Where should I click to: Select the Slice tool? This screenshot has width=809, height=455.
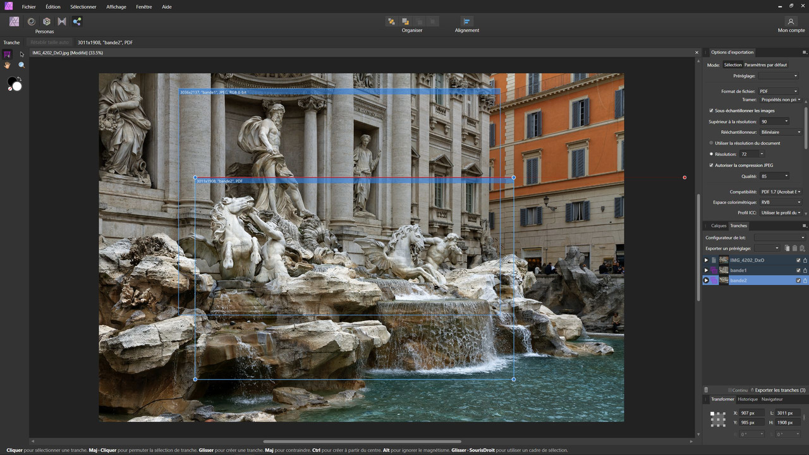pos(8,54)
